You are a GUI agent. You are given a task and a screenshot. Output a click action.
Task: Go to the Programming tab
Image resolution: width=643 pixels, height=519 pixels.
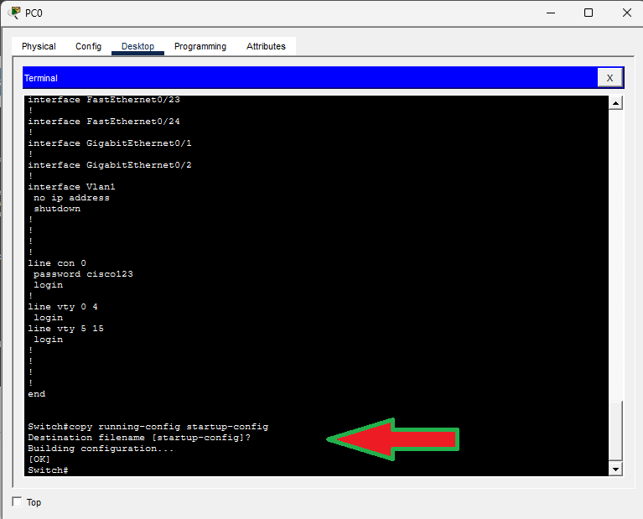click(x=200, y=47)
